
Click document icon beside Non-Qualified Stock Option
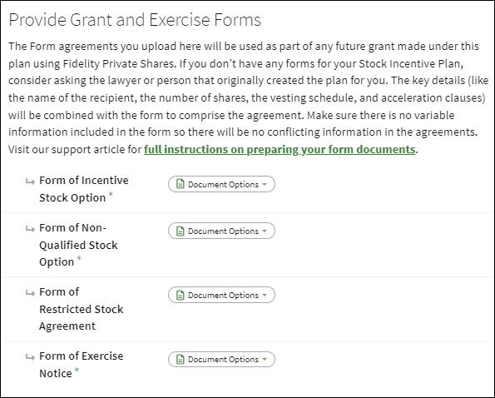click(180, 231)
